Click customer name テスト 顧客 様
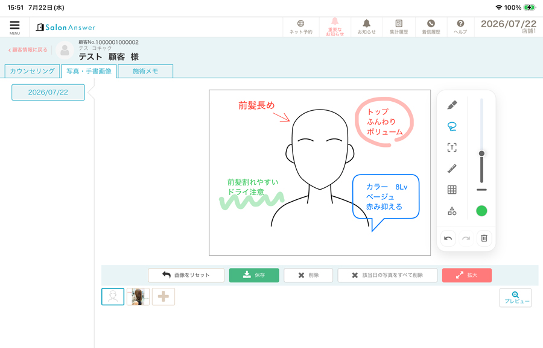Viewport: 543px width, 348px height. (x=109, y=57)
